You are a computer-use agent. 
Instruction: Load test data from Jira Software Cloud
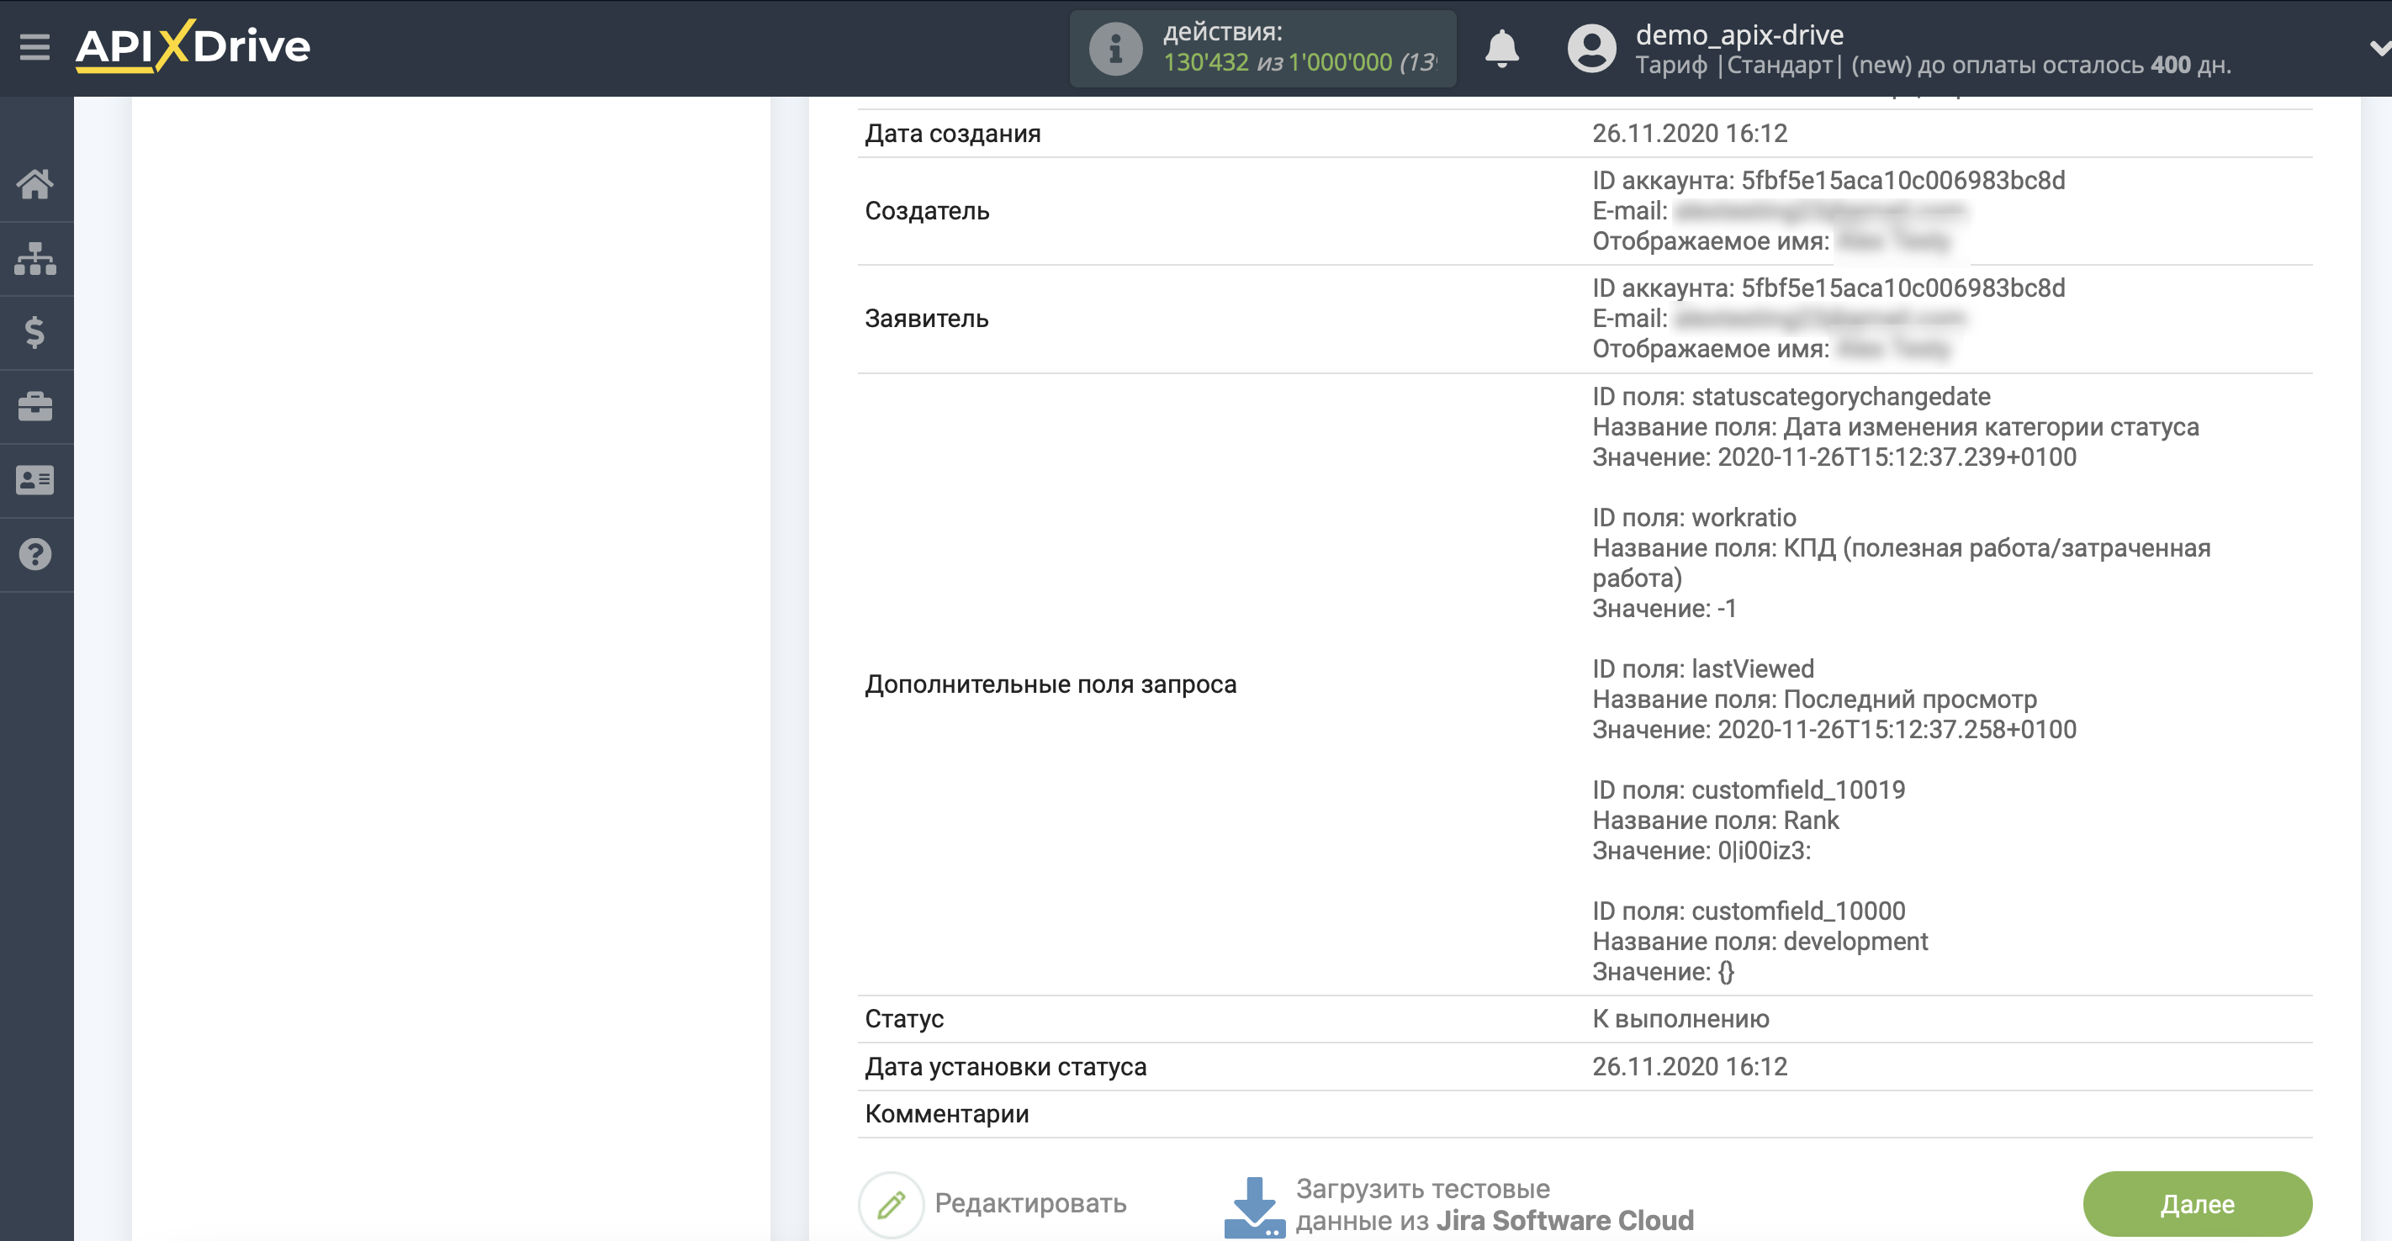[x=1494, y=1205]
